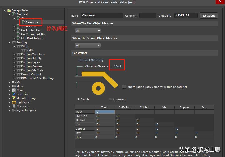Click the Manufacturing category icon
The width and height of the screenshot is (225, 157).
(14, 98)
